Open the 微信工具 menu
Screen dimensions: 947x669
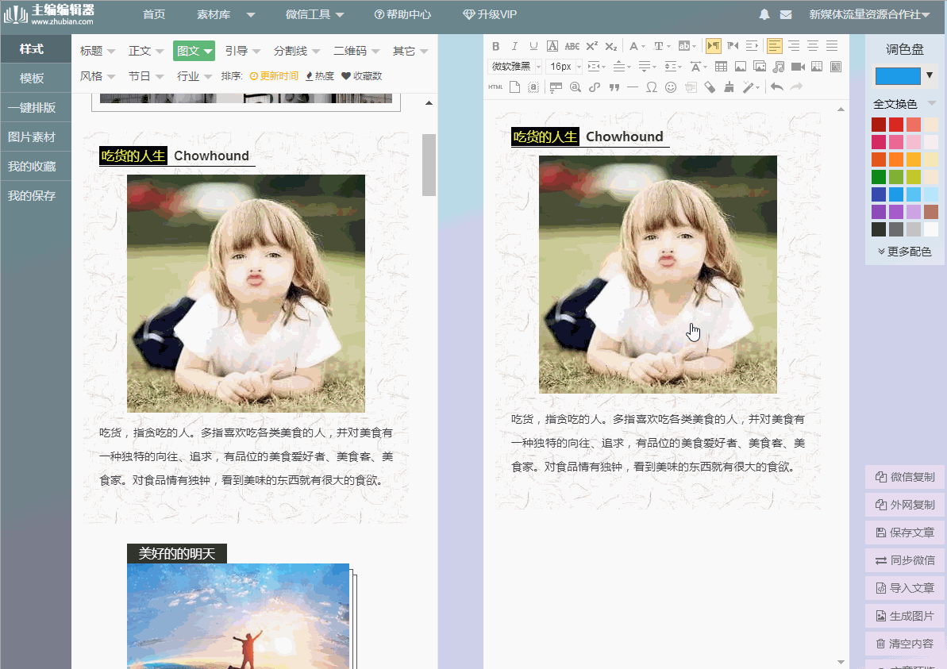click(x=310, y=13)
